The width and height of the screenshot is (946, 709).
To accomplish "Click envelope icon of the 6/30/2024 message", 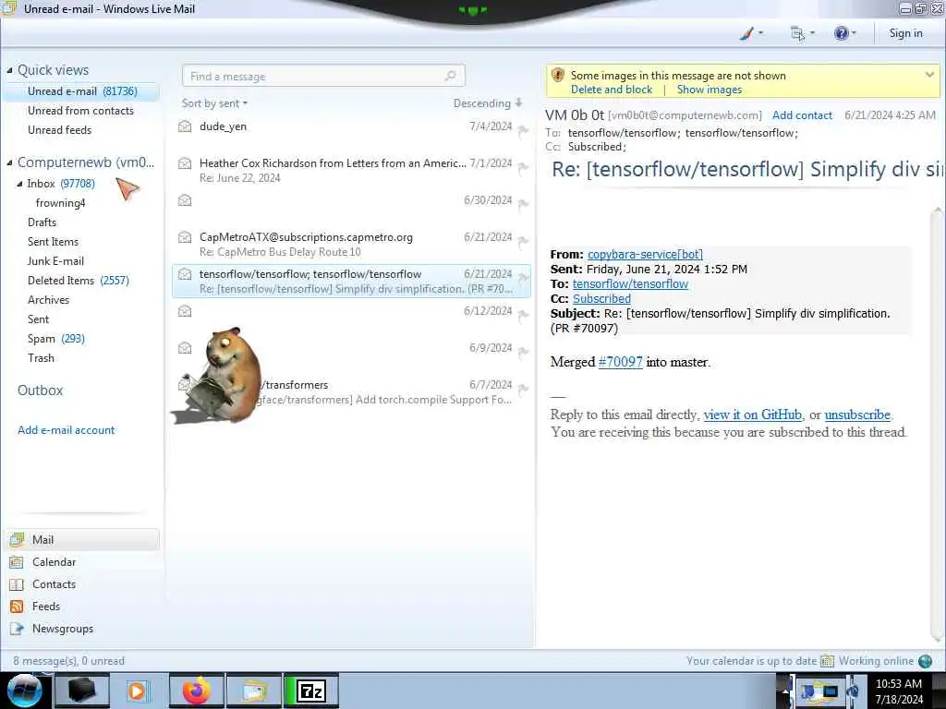I will [x=185, y=200].
